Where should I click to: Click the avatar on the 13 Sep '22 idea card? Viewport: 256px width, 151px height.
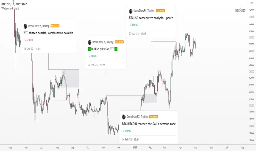(25, 26)
